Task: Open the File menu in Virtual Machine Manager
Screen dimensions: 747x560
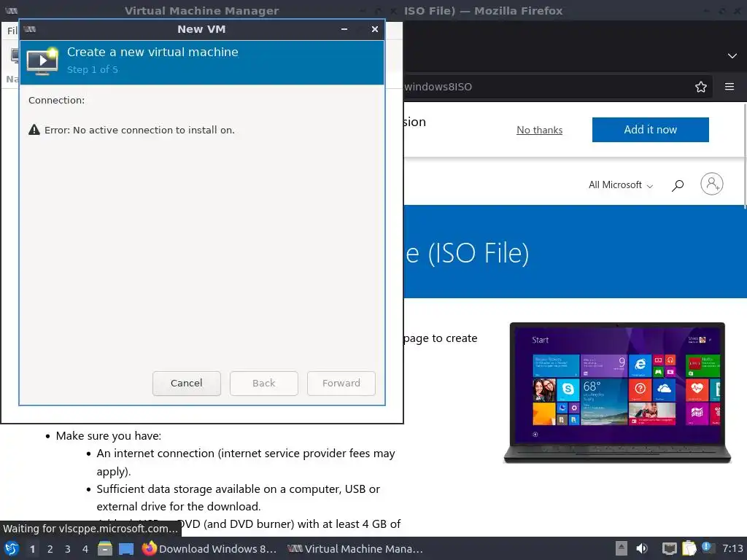Action: click(x=12, y=31)
